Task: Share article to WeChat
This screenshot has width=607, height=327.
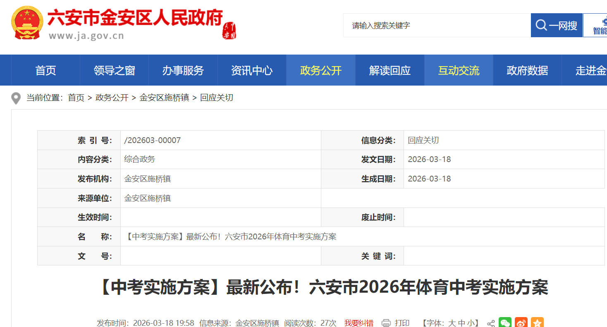Action: pyautogui.click(x=505, y=322)
